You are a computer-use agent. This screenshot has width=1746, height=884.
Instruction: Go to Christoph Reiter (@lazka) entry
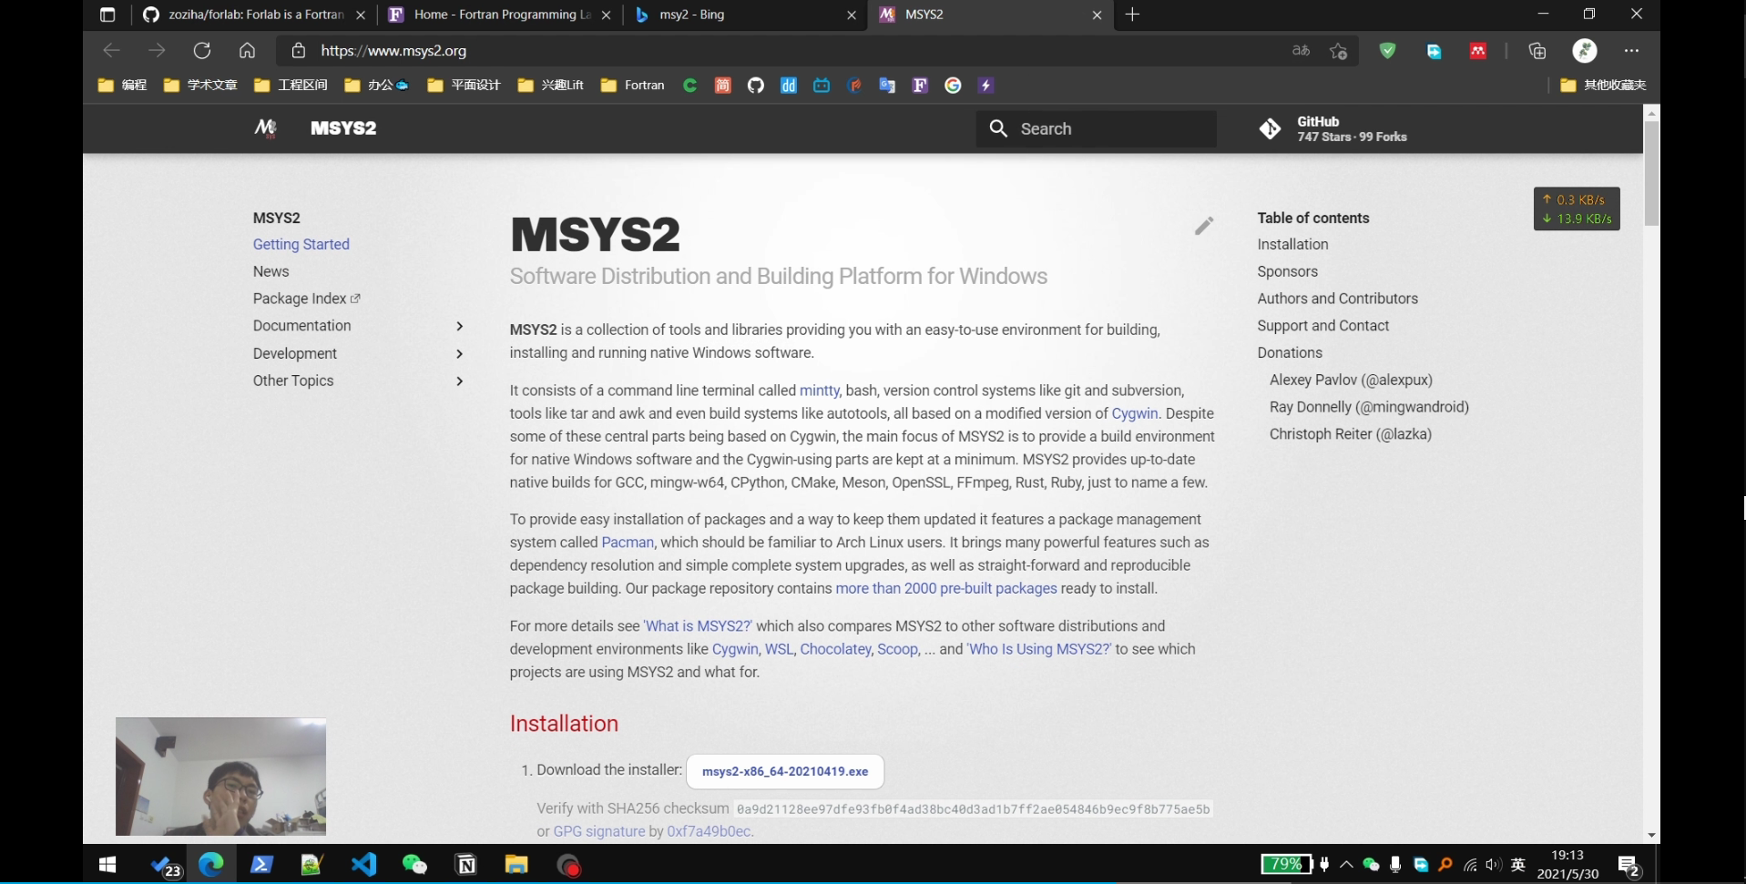(1351, 434)
